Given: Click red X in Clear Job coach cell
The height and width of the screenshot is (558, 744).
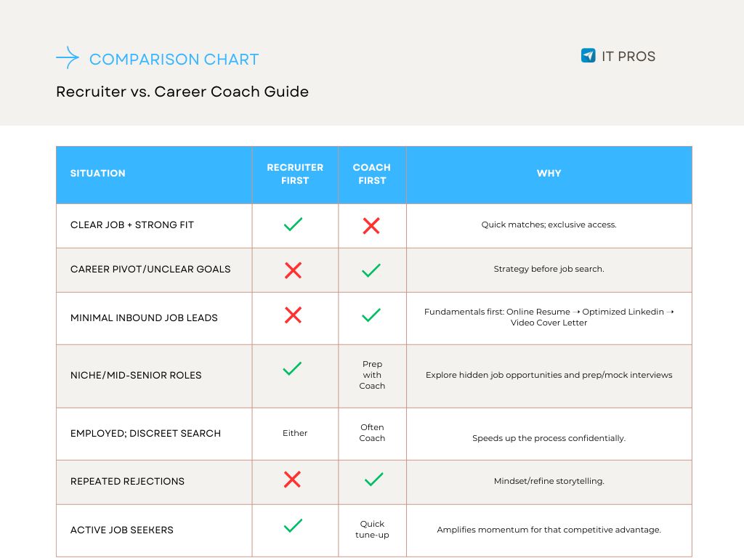Looking at the screenshot, I should click(x=371, y=225).
